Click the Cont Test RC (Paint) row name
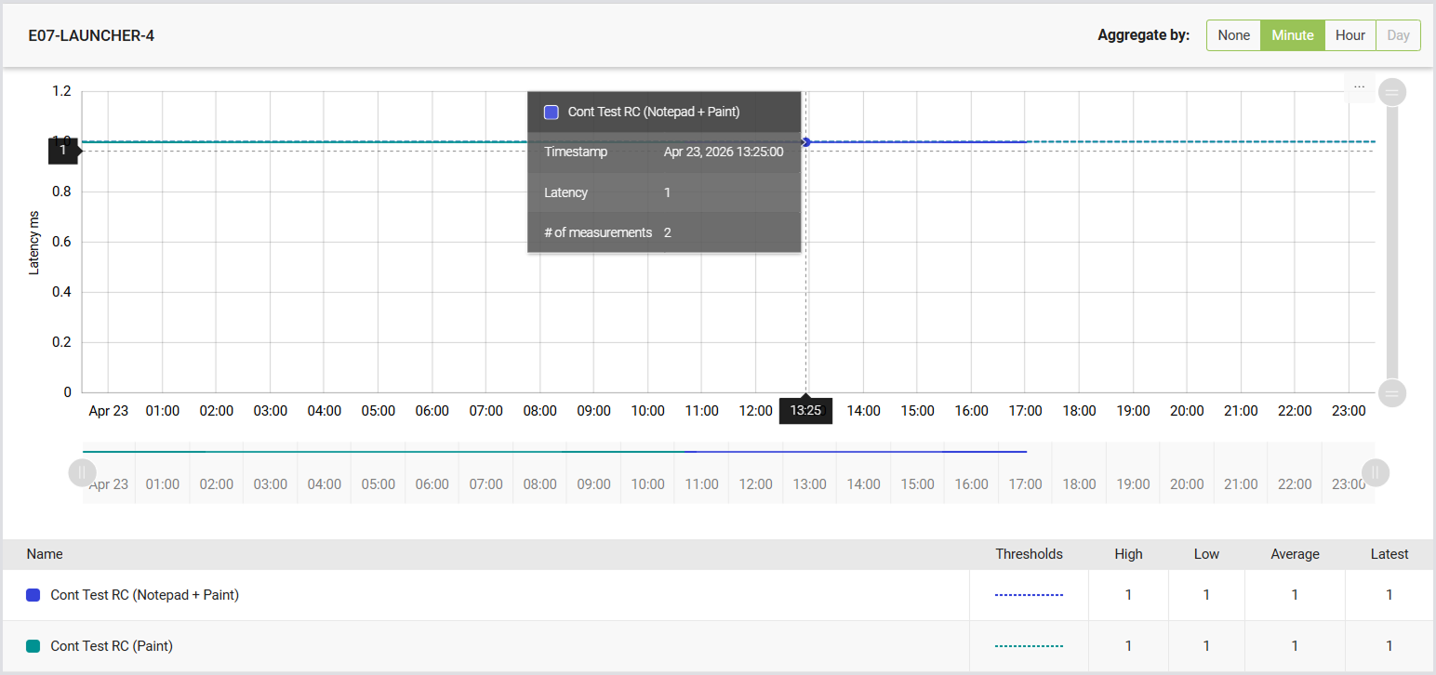The height and width of the screenshot is (675, 1436). point(112,646)
